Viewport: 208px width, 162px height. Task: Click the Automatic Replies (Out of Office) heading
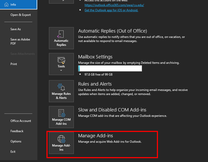pos(113,31)
